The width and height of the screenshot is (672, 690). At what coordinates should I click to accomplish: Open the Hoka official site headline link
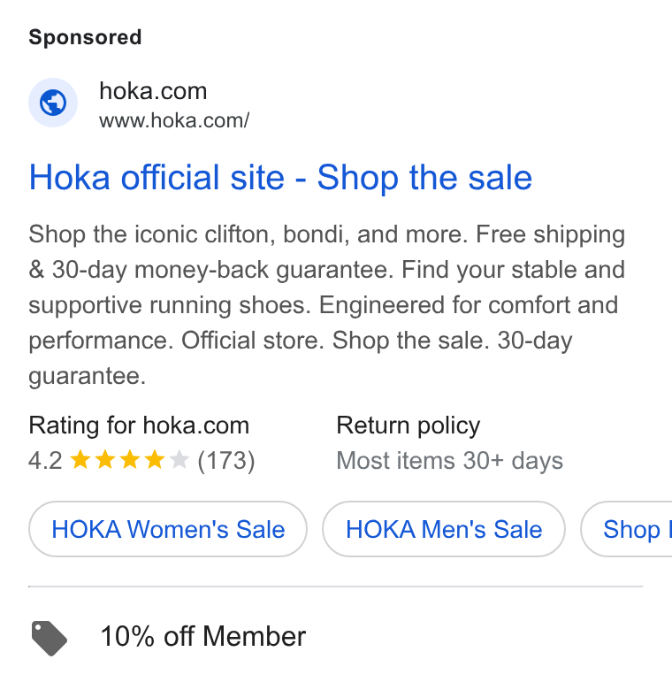pyautogui.click(x=280, y=177)
